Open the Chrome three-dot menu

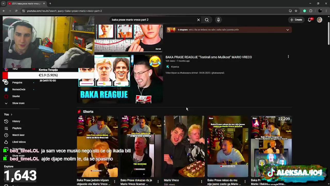pyautogui.click(x=326, y=11)
